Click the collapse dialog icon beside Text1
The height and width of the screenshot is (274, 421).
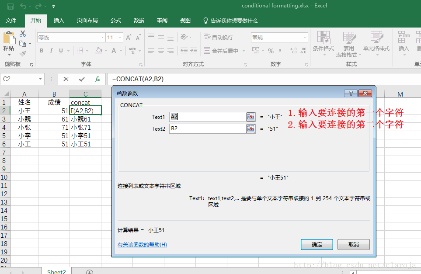(251, 117)
